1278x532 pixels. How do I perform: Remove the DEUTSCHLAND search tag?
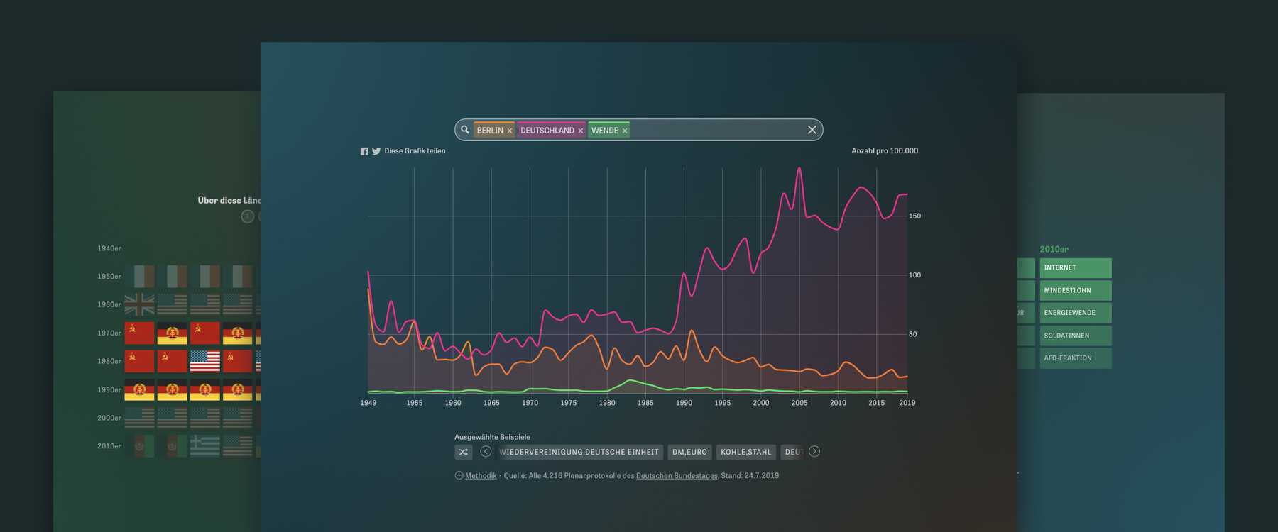click(x=581, y=131)
